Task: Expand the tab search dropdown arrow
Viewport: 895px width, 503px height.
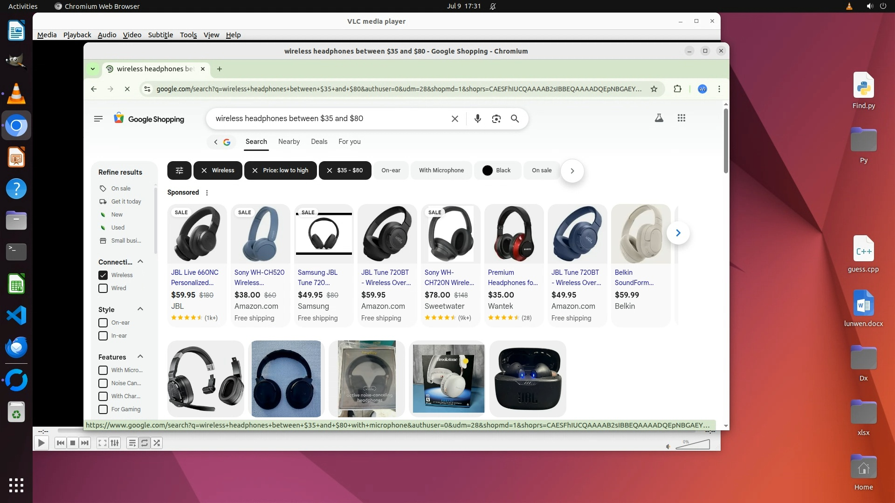Action: click(x=93, y=69)
